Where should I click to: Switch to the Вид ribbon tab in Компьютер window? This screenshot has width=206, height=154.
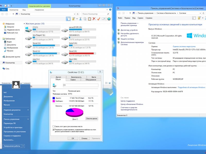click(24, 10)
